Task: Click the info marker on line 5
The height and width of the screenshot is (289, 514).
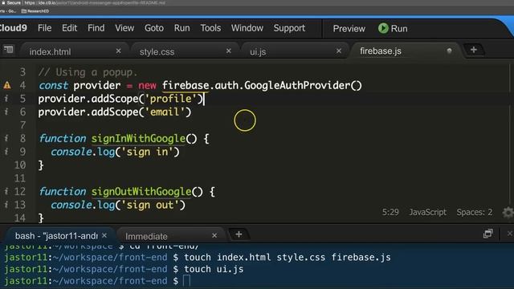Action: click(x=6, y=99)
